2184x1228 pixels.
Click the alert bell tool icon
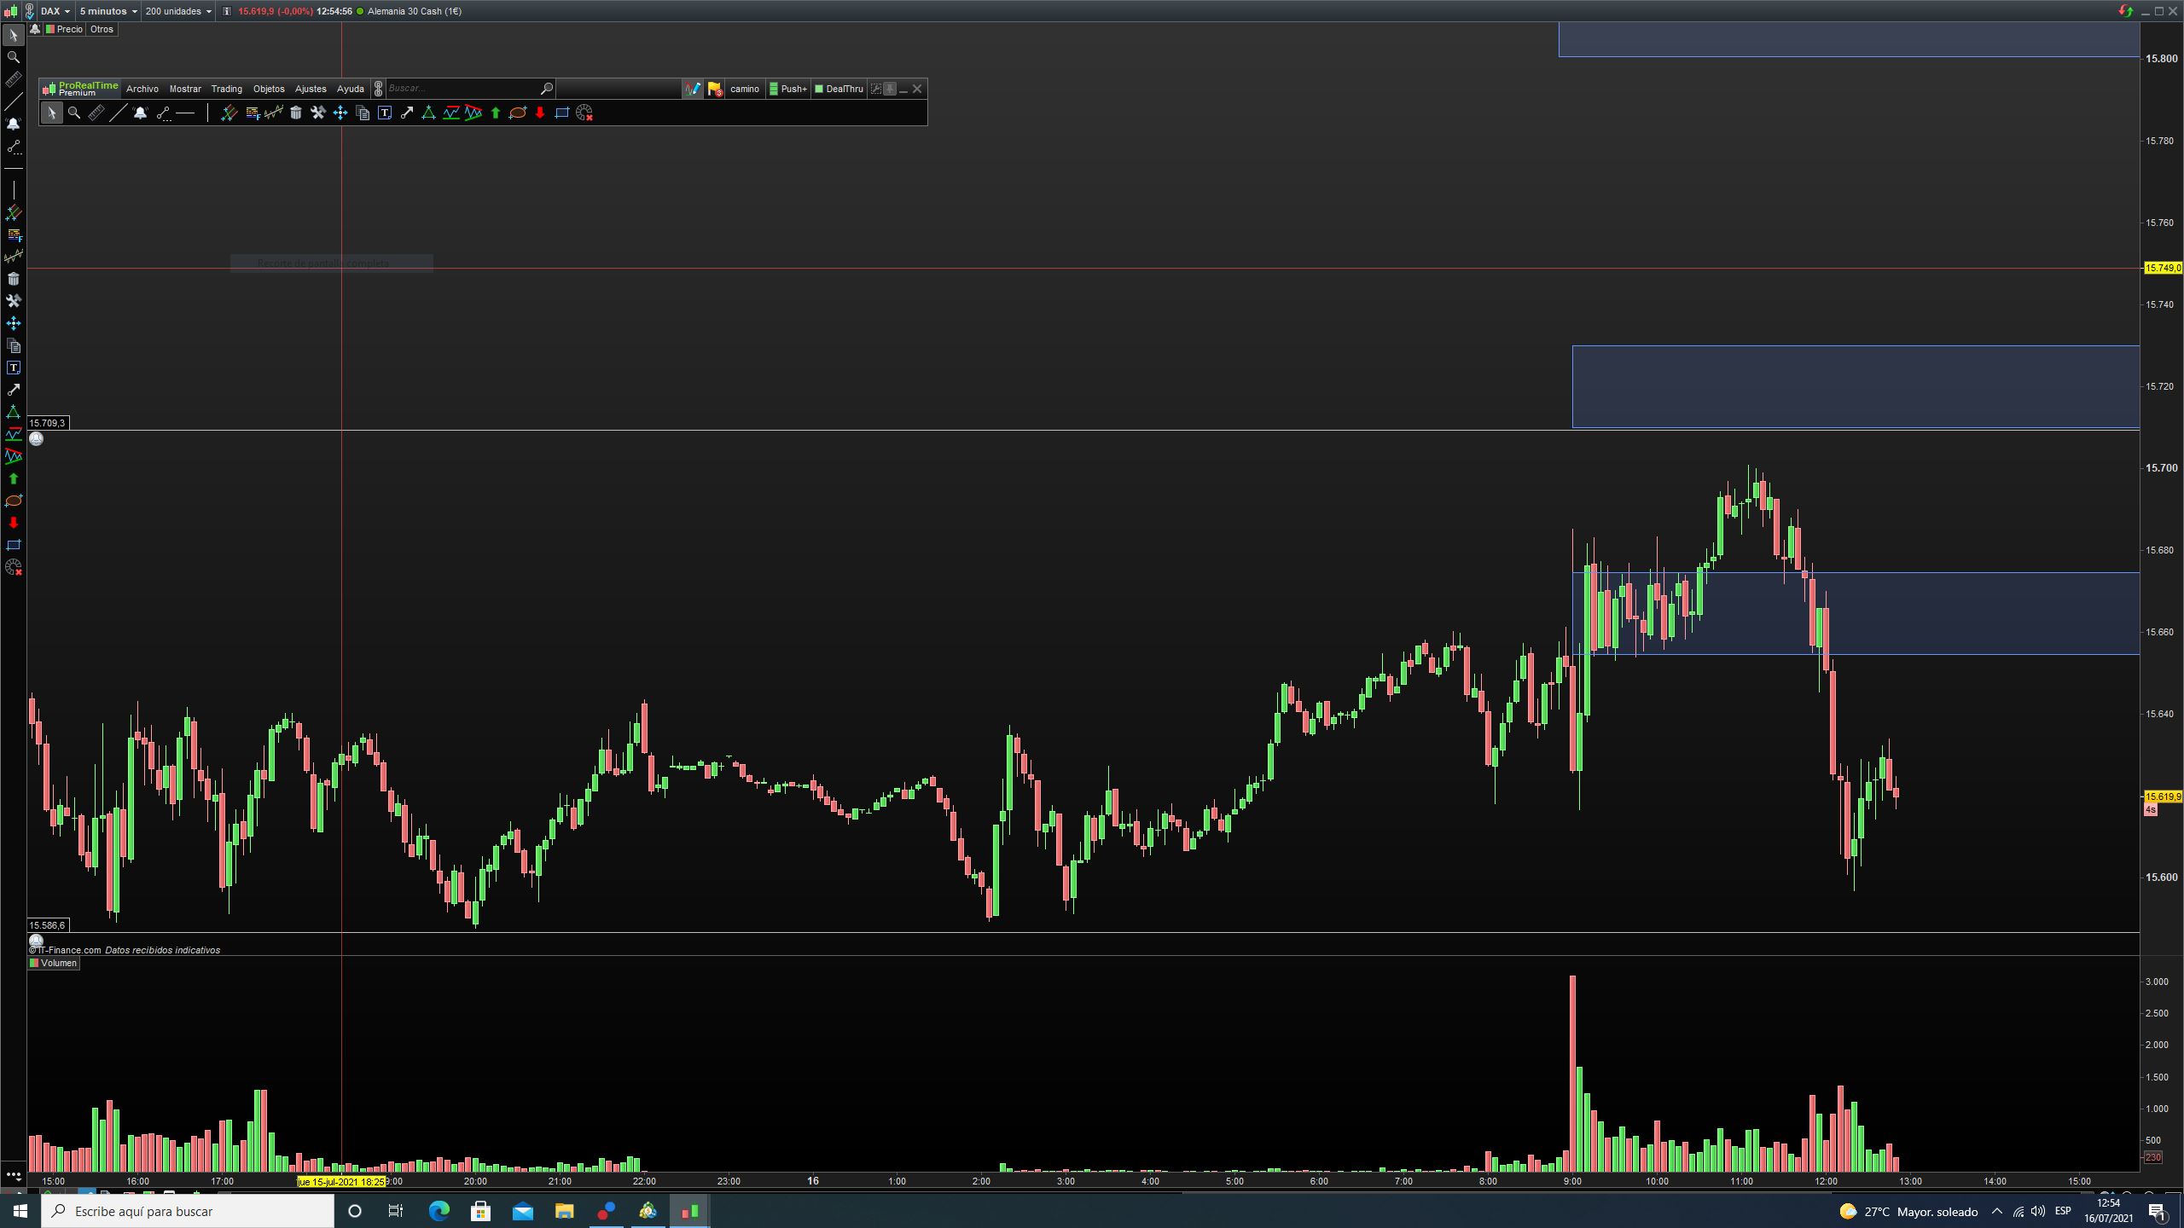(141, 113)
